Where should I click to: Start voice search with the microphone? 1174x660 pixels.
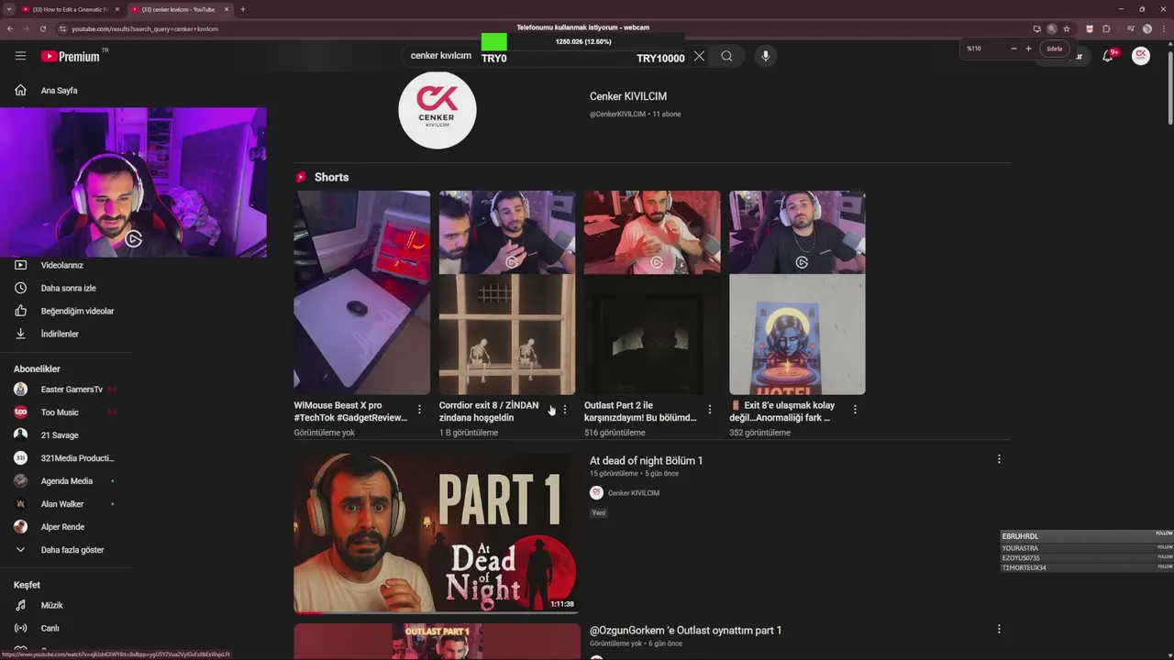click(x=766, y=56)
